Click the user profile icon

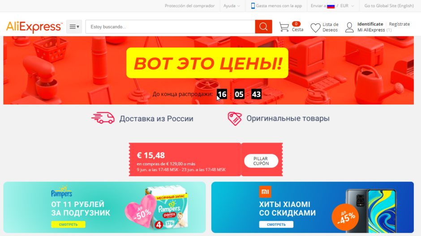(349, 27)
